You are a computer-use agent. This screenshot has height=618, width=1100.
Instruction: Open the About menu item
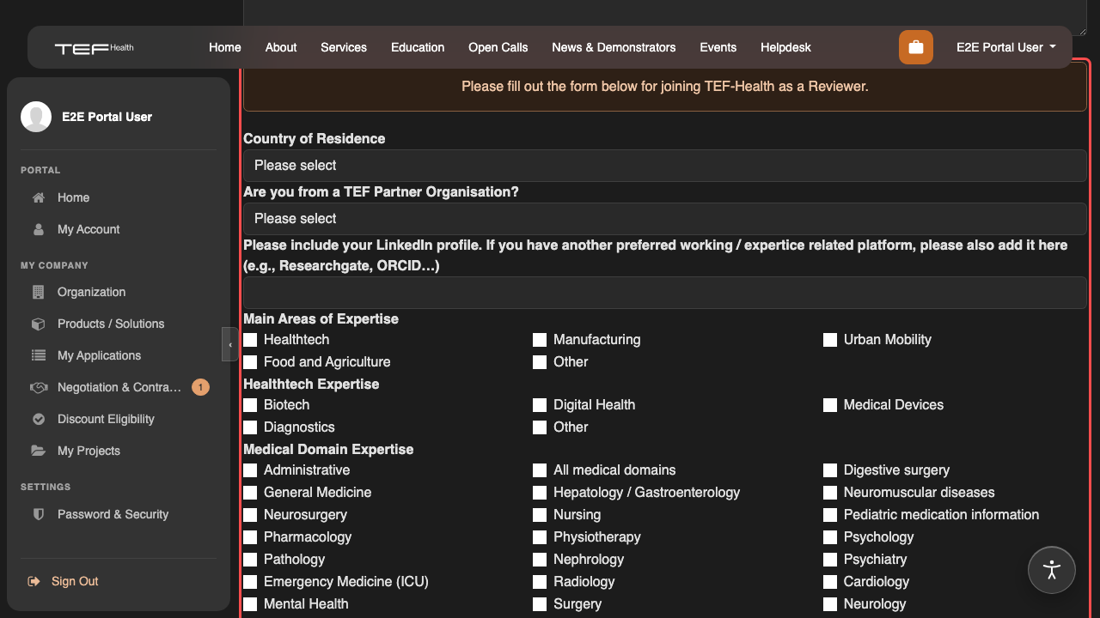[281, 47]
